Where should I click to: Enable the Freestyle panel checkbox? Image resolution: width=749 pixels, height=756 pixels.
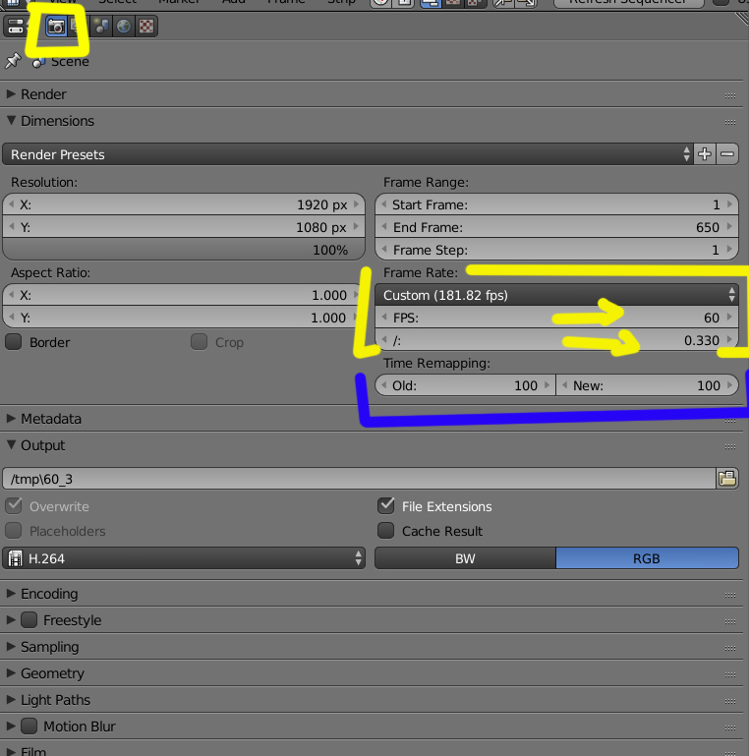point(29,619)
